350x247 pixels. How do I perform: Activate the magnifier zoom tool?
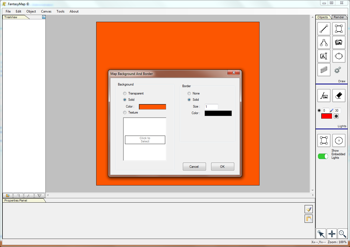[x=342, y=234]
